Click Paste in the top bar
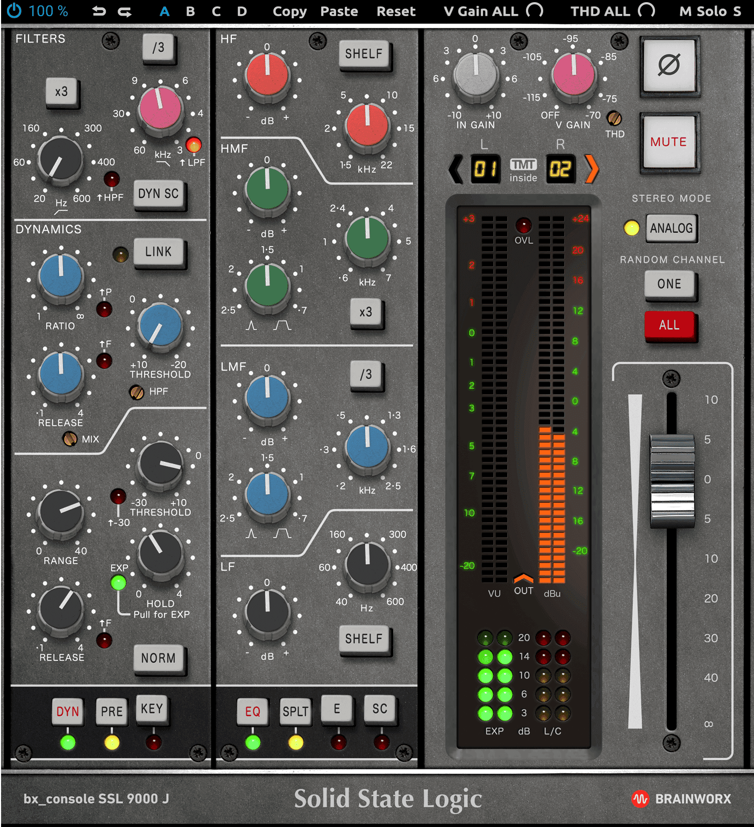Viewport: 754px width, 827px height. point(339,11)
